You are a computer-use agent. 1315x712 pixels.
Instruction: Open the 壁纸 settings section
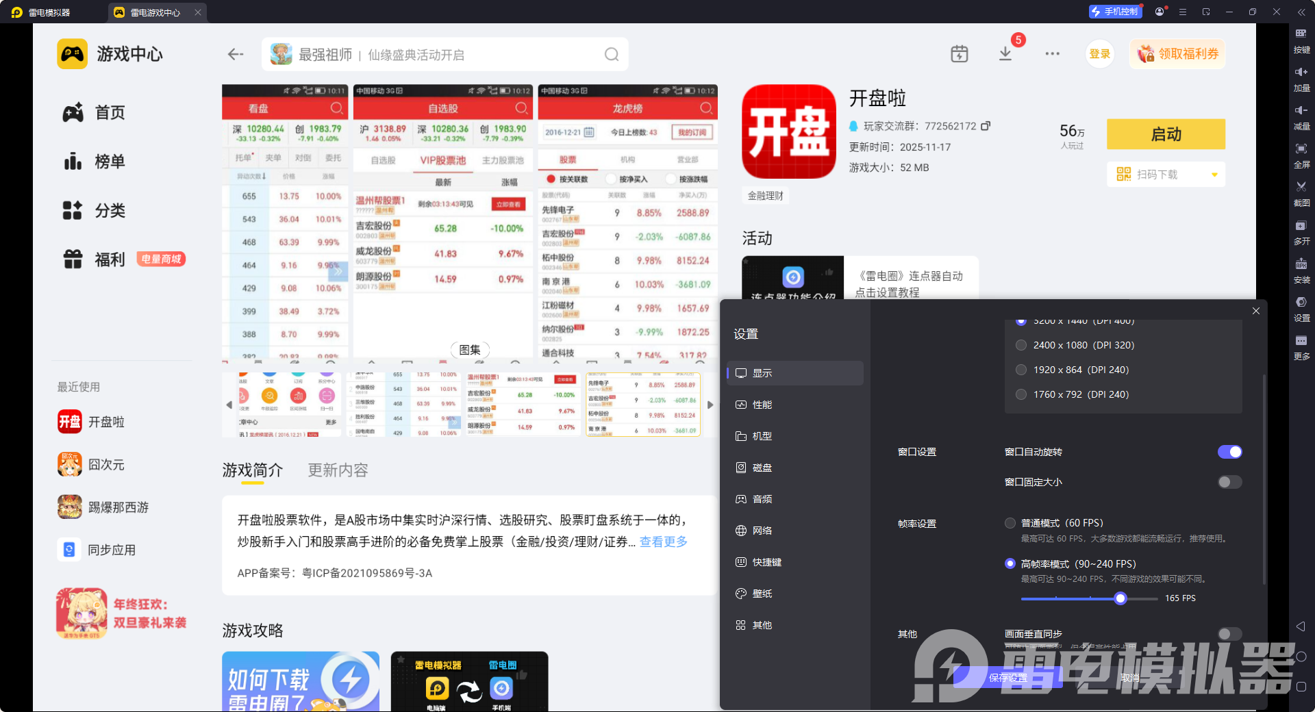click(795, 594)
